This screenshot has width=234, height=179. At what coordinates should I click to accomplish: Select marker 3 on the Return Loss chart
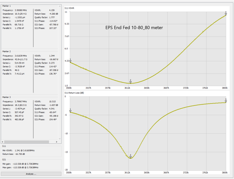tap(226, 102)
